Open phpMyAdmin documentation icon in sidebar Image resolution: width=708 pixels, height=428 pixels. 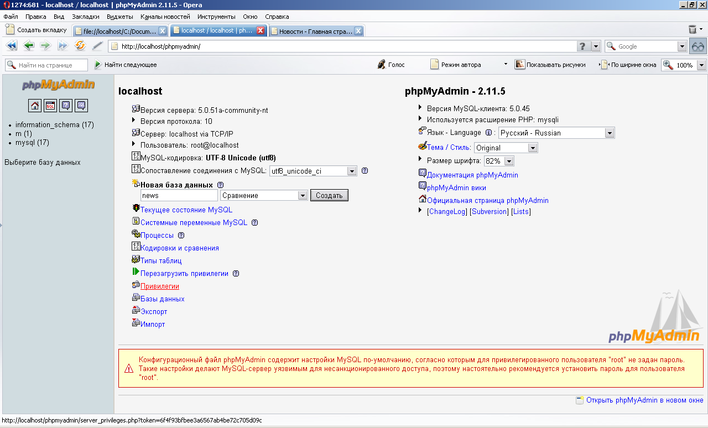66,106
